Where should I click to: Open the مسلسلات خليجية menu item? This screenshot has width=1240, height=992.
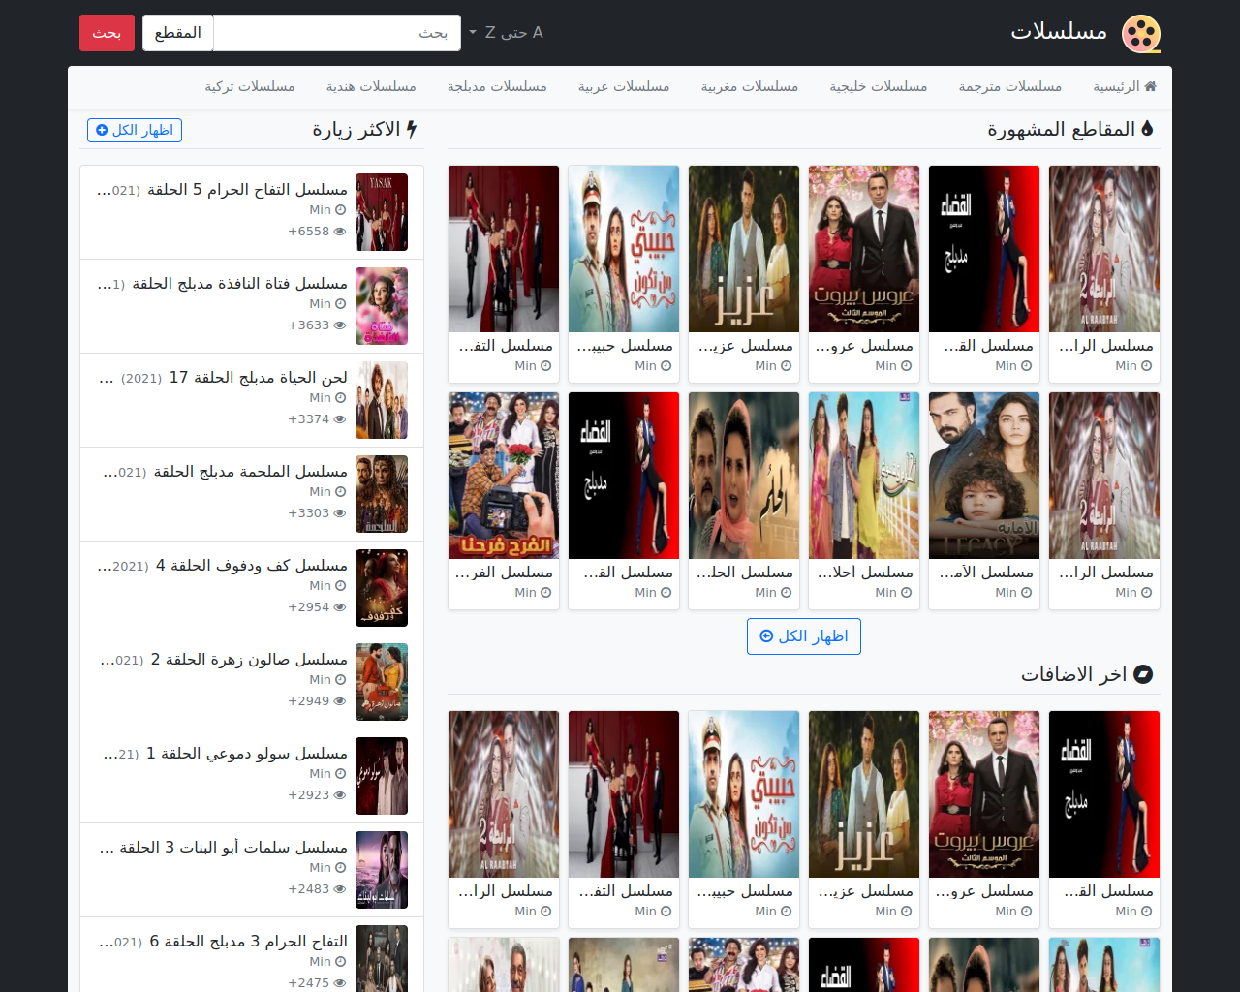(878, 86)
